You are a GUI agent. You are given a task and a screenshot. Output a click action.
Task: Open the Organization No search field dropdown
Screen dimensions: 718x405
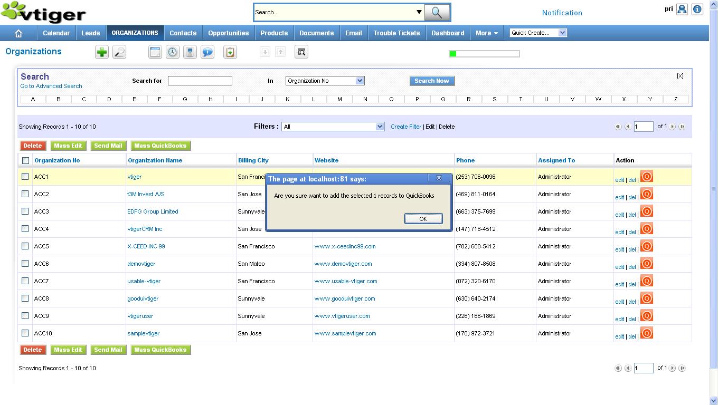point(325,81)
